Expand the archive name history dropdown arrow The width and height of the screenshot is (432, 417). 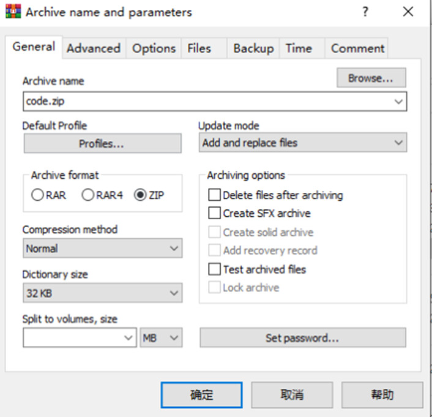[x=398, y=102]
